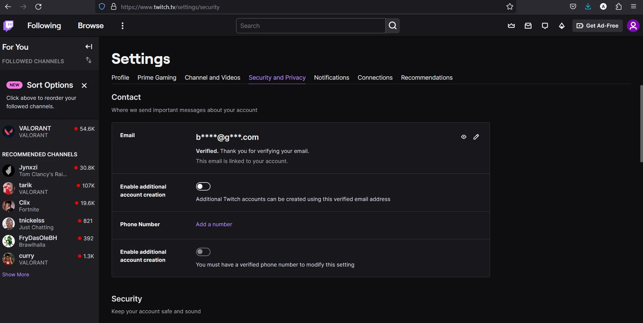The height and width of the screenshot is (323, 643).
Task: Go back with browser back arrow
Action: [x=8, y=7]
